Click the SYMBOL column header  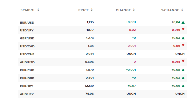coord(28,10)
